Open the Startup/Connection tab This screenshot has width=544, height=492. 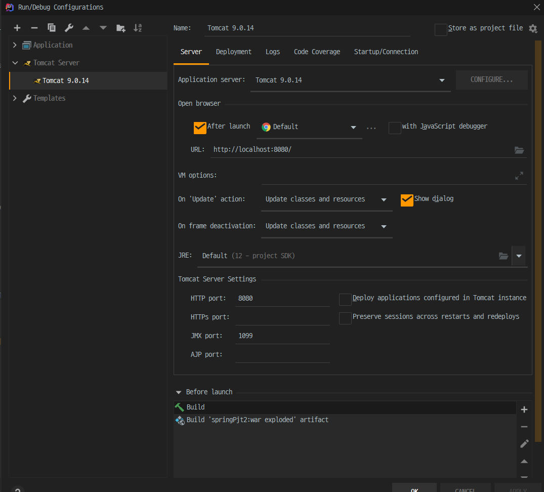pyautogui.click(x=386, y=52)
